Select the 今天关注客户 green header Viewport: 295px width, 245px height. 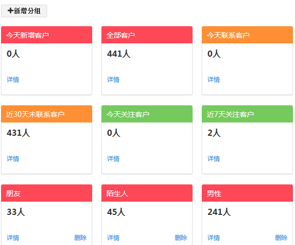[x=147, y=114]
